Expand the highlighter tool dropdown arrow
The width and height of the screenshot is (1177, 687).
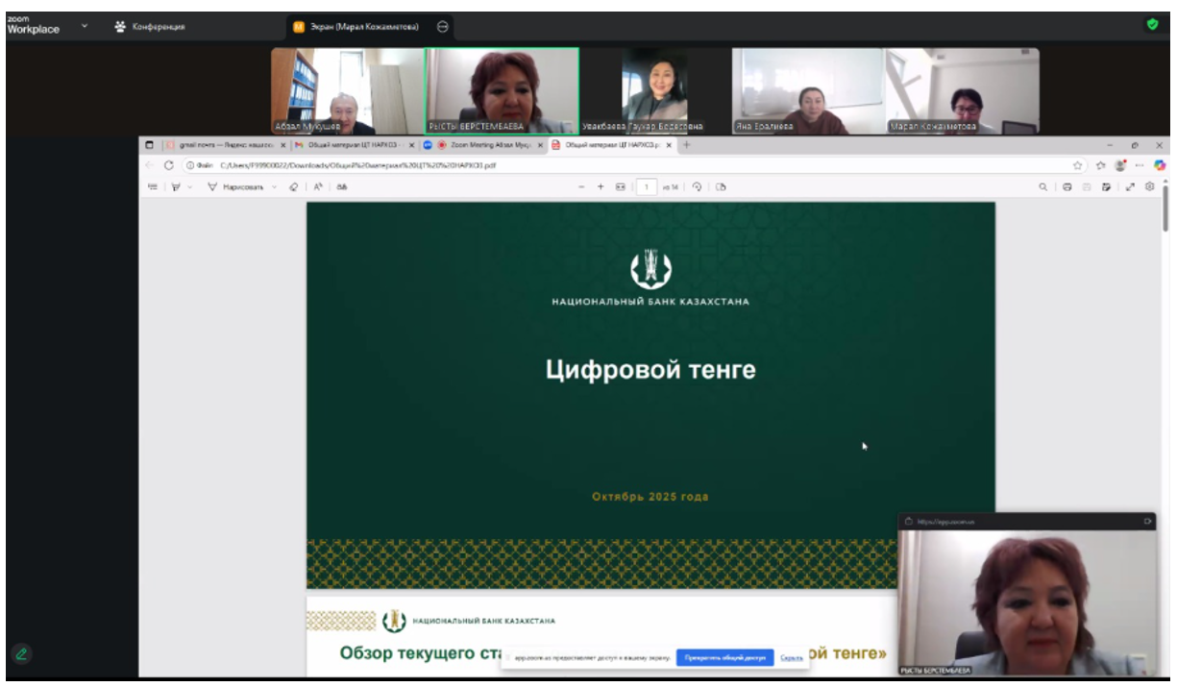(x=190, y=187)
